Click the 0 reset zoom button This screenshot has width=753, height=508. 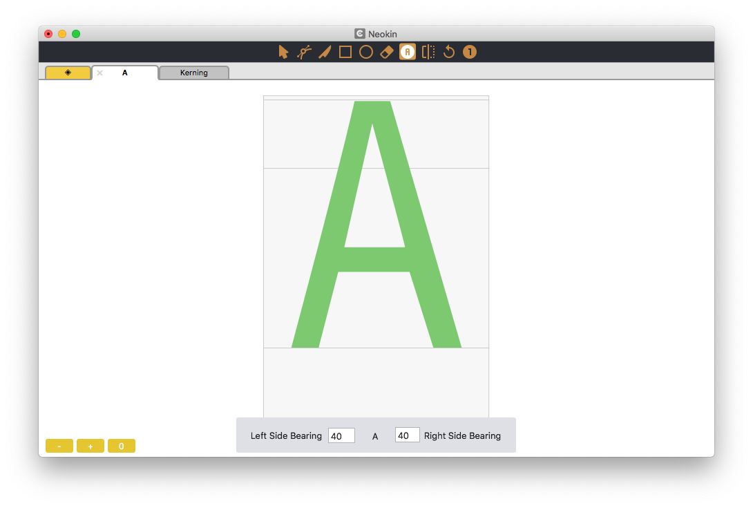[122, 446]
